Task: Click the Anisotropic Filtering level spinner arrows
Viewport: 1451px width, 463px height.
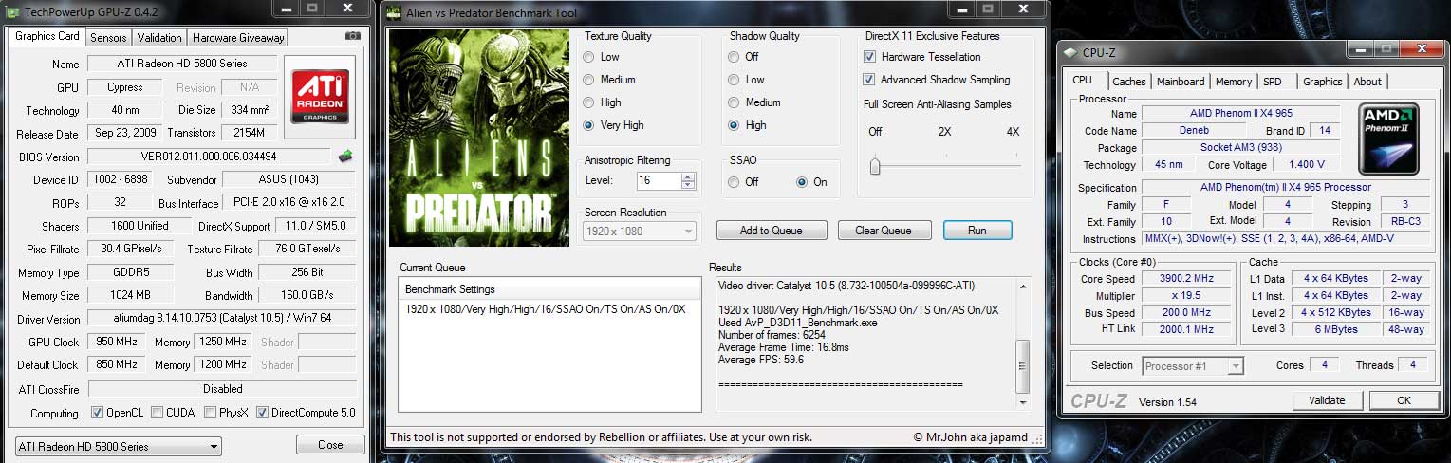Action: click(688, 180)
